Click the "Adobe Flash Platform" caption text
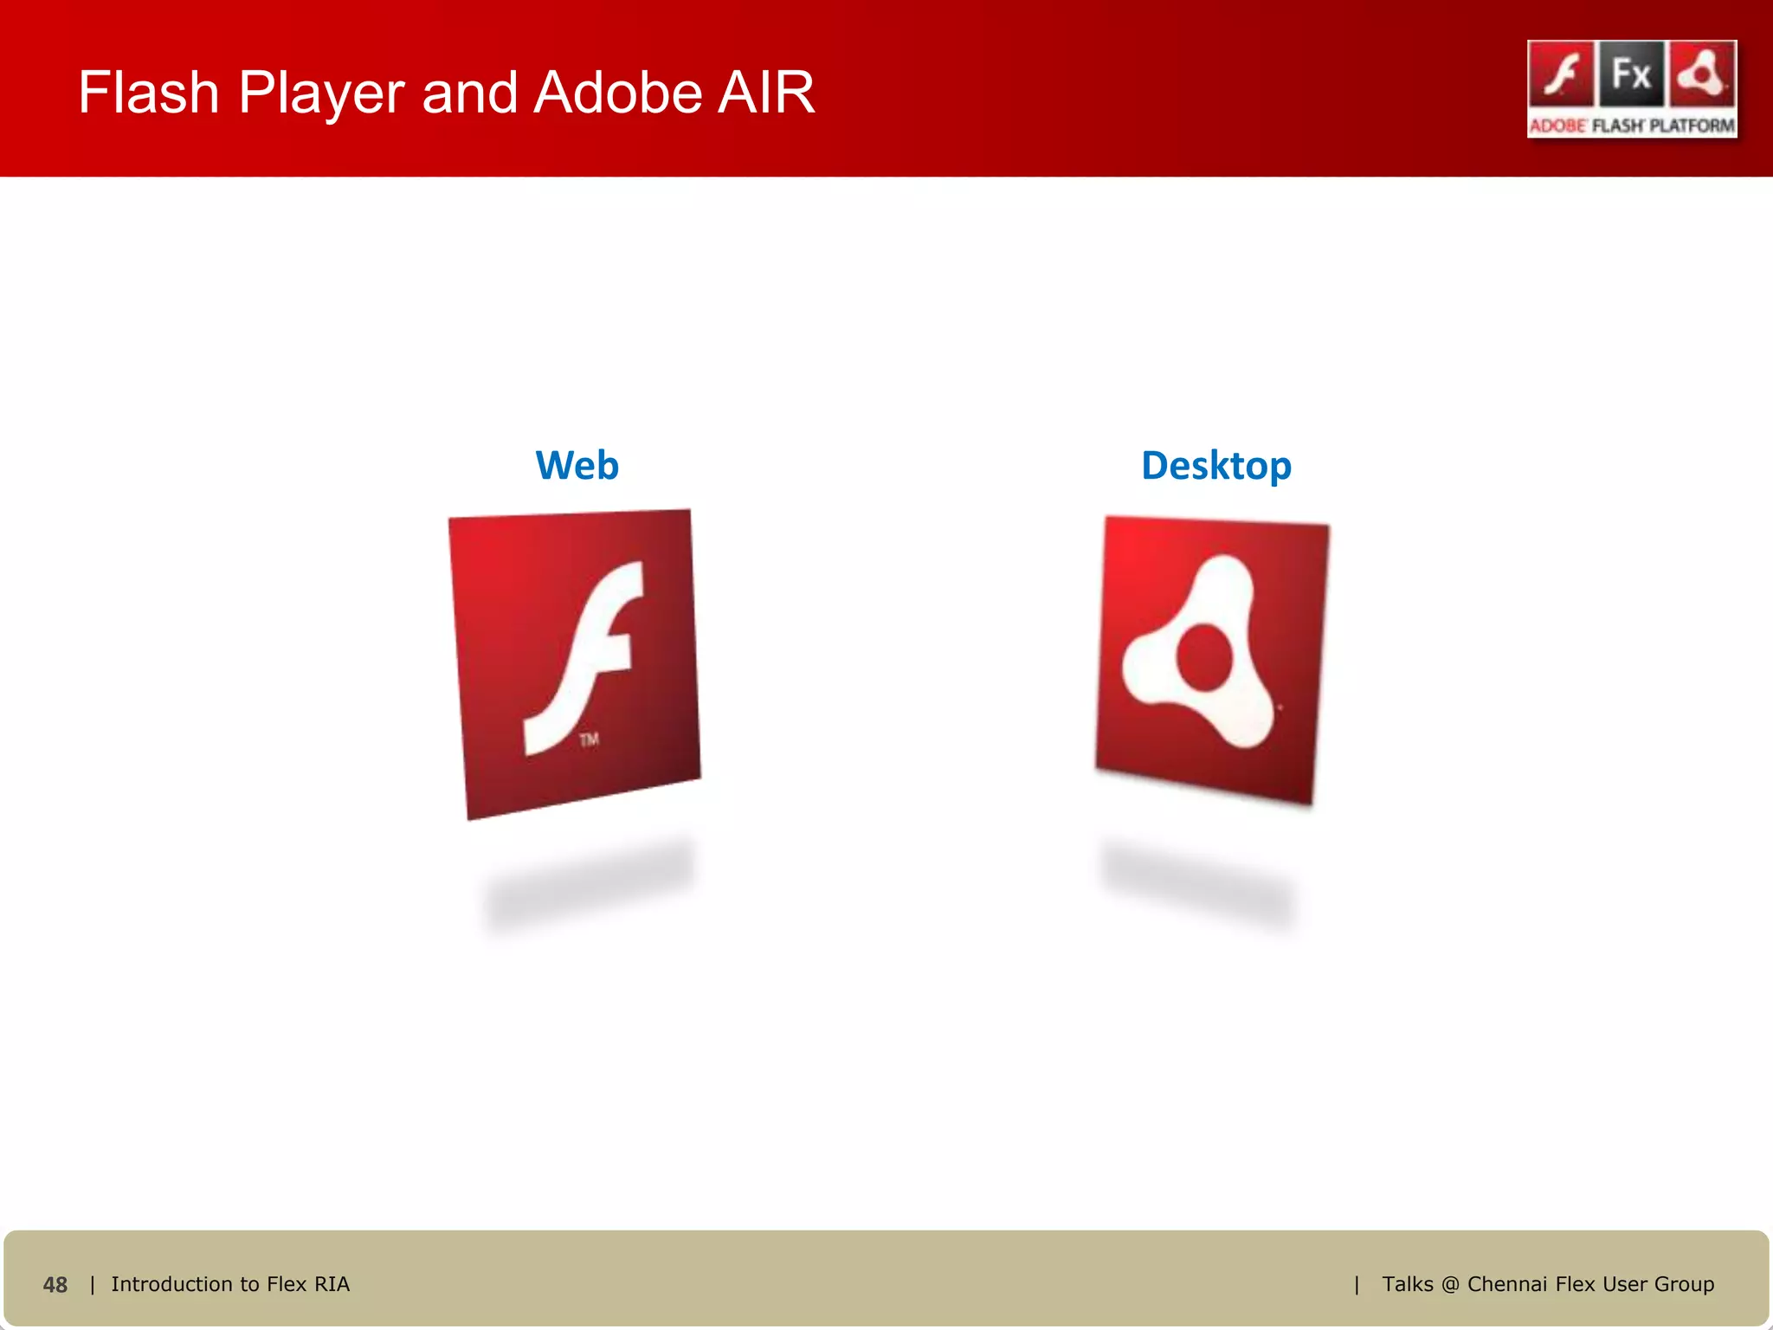 click(x=1632, y=126)
